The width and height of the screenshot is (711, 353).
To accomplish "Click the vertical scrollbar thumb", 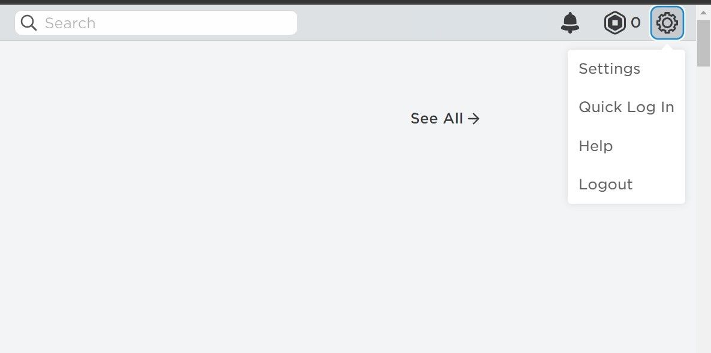I will 703,43.
